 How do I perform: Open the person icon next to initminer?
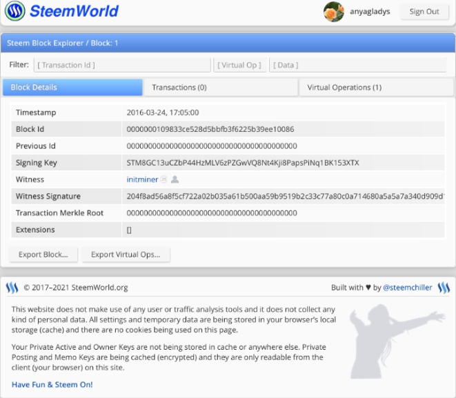175,179
